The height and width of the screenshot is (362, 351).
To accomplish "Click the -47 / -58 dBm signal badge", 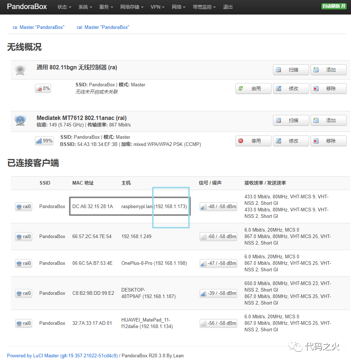I will (x=218, y=263).
